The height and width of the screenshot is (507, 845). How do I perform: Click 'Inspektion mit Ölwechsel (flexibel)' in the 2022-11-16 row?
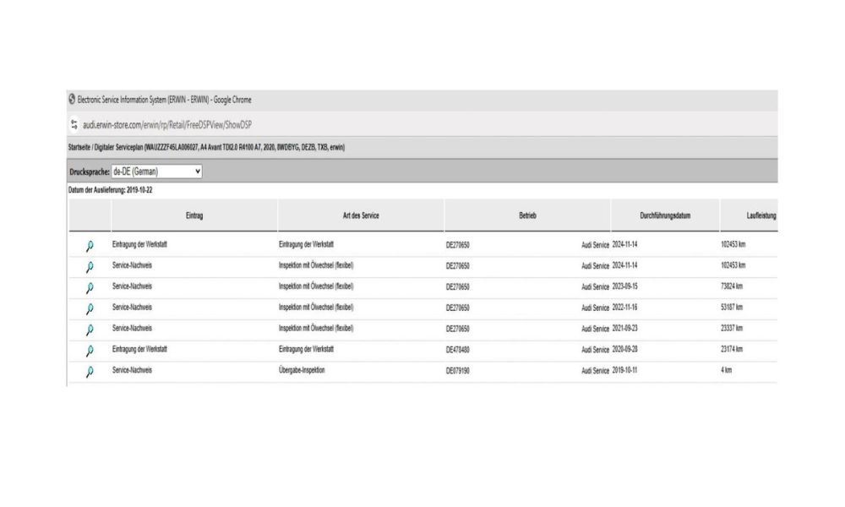[316, 307]
